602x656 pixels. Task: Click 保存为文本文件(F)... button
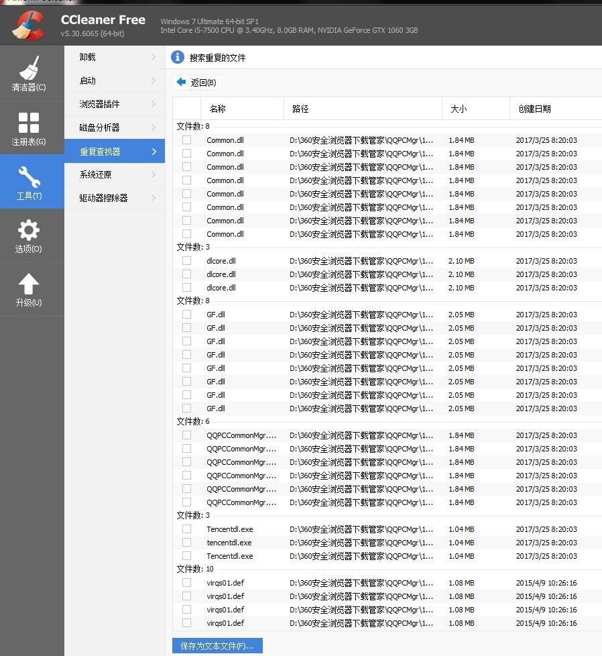tap(217, 645)
